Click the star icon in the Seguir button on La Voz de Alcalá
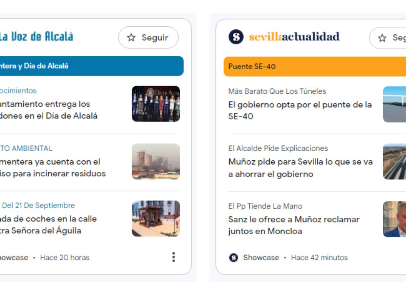Screen dimensions: 406x295 tap(131, 37)
